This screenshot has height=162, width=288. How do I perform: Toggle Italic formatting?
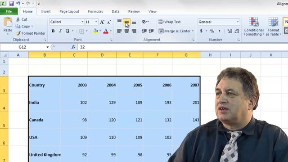60,31
